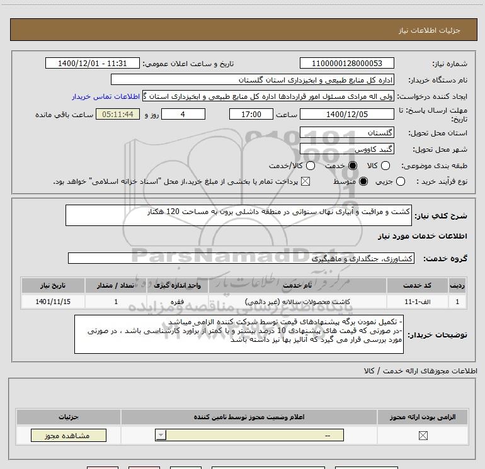Click the اطلاعات مجوزهای ارائه خدمت / کالا heading
Screen dimensions: 485x469
pos(421,370)
